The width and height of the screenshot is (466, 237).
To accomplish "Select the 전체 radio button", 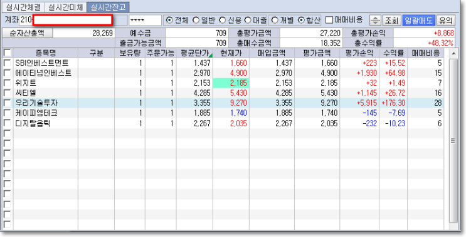I will tap(169, 20).
